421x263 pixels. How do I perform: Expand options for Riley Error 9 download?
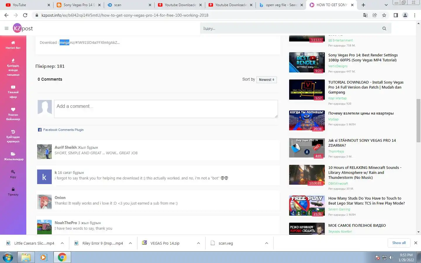[130, 243]
